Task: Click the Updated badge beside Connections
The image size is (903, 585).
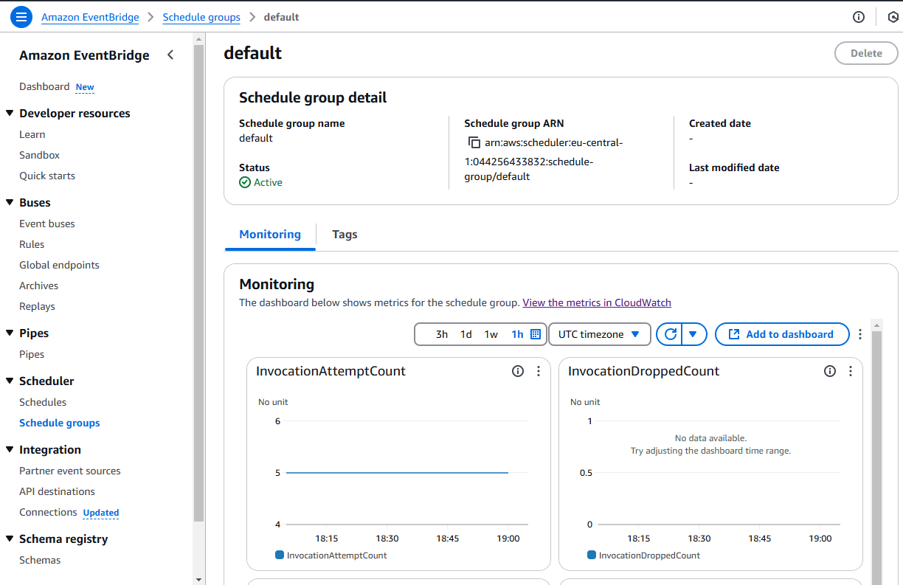Action: (101, 513)
